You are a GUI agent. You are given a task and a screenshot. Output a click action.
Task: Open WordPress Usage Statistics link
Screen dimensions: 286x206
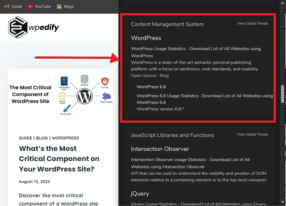pyautogui.click(x=158, y=49)
